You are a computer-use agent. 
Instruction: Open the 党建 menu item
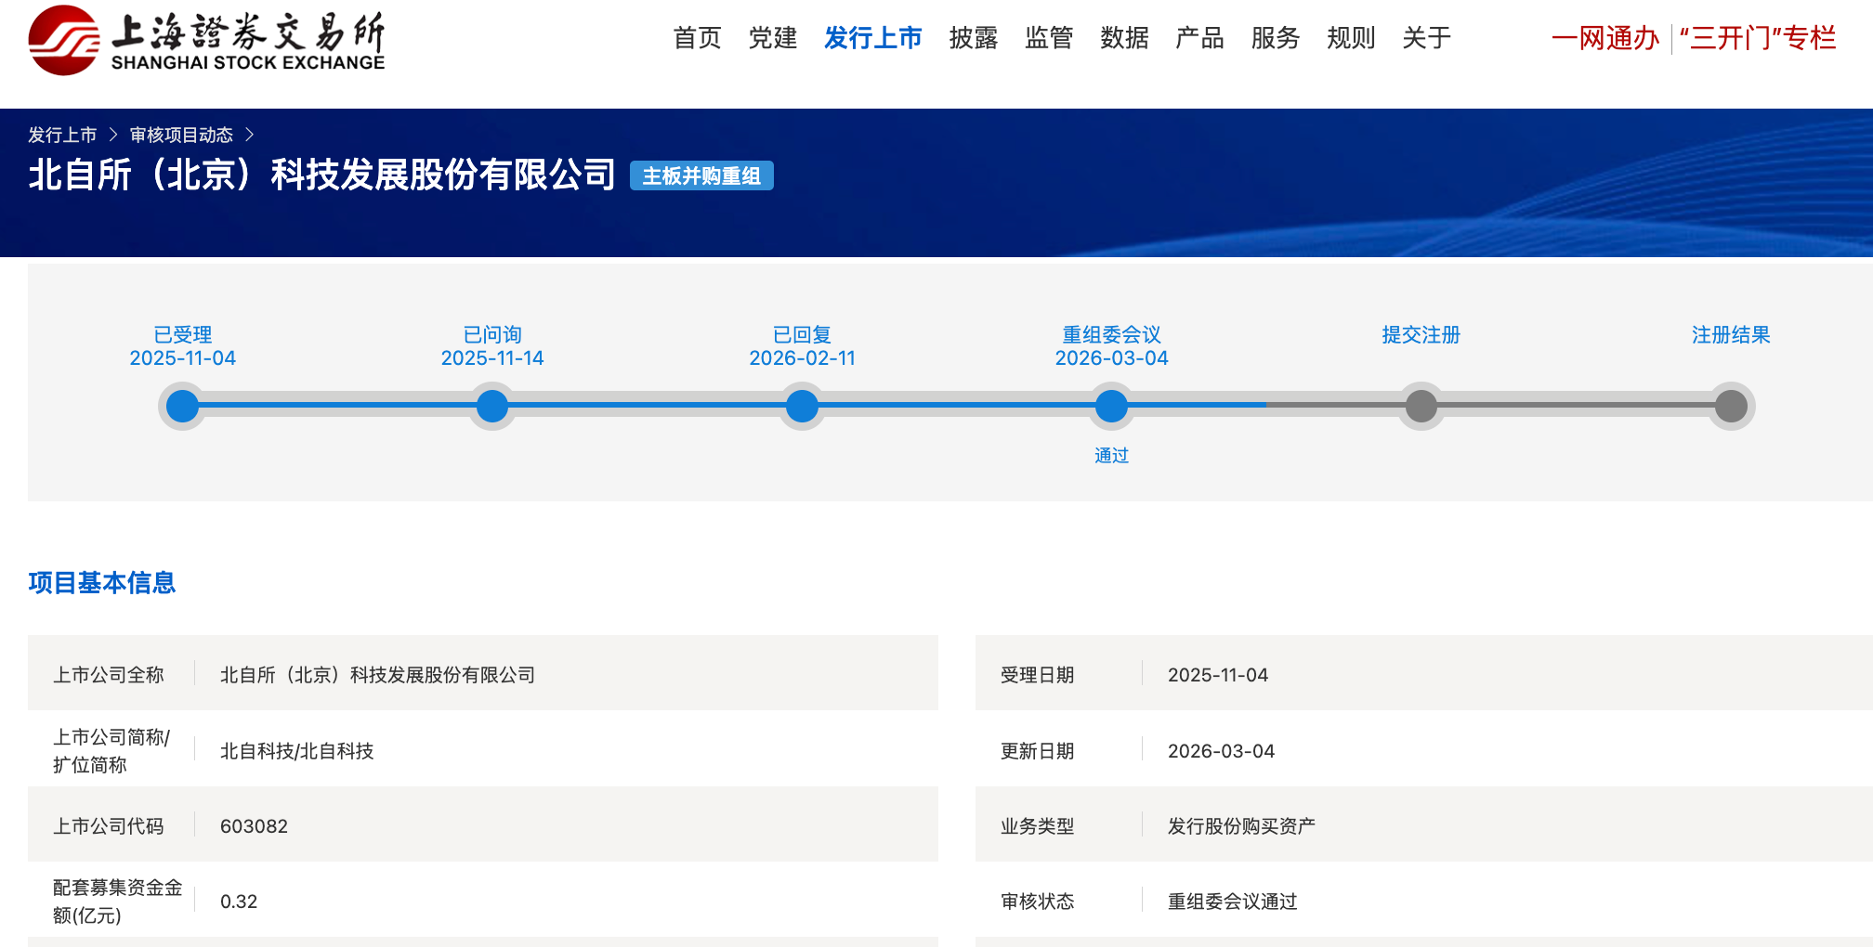click(772, 38)
